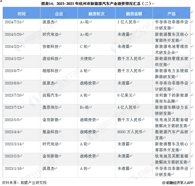Click the 协能科技 company cell

click(x=50, y=46)
